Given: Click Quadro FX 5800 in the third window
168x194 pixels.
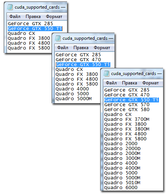Looking at the screenshot, I should tap(125, 139).
